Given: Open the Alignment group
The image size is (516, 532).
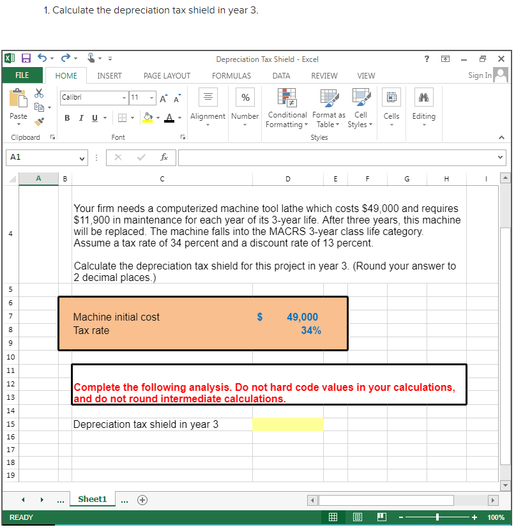Looking at the screenshot, I should click(208, 107).
